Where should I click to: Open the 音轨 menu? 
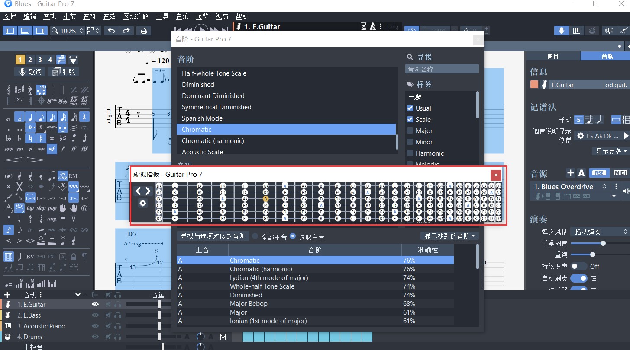[50, 17]
